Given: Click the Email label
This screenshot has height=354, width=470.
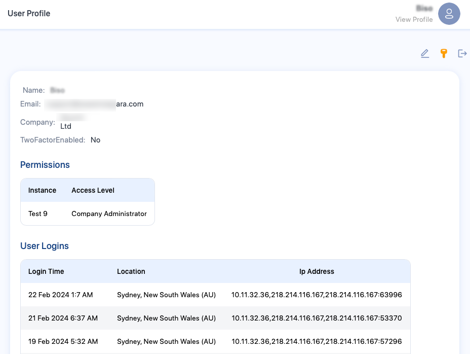Looking at the screenshot, I should 30,104.
